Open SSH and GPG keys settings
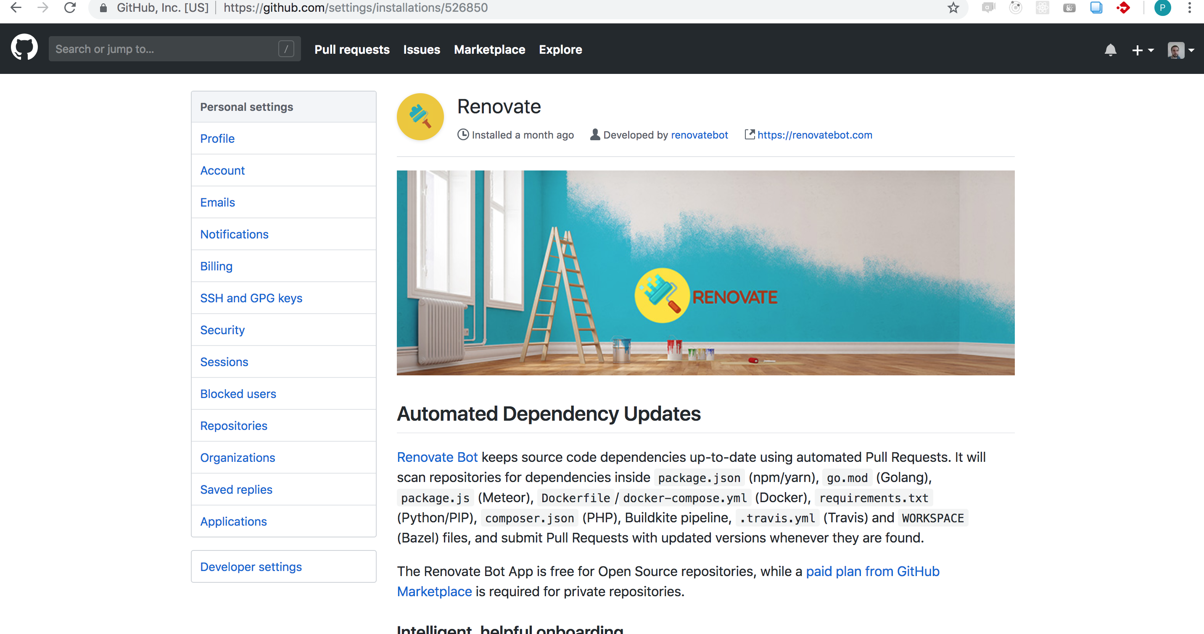 pos(251,298)
